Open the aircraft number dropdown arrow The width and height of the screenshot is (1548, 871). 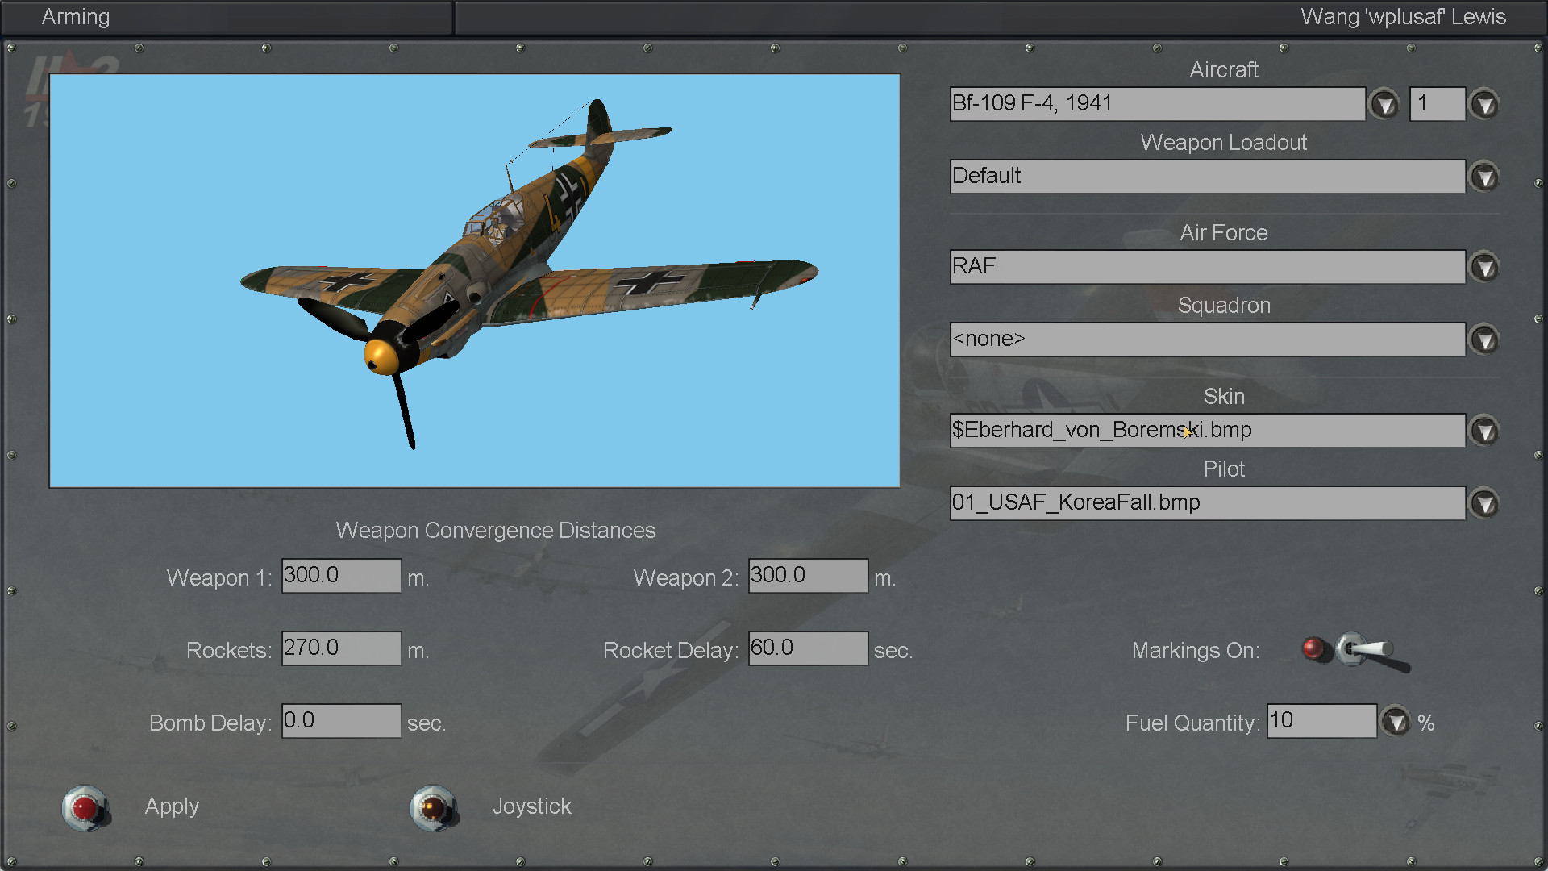(x=1484, y=104)
